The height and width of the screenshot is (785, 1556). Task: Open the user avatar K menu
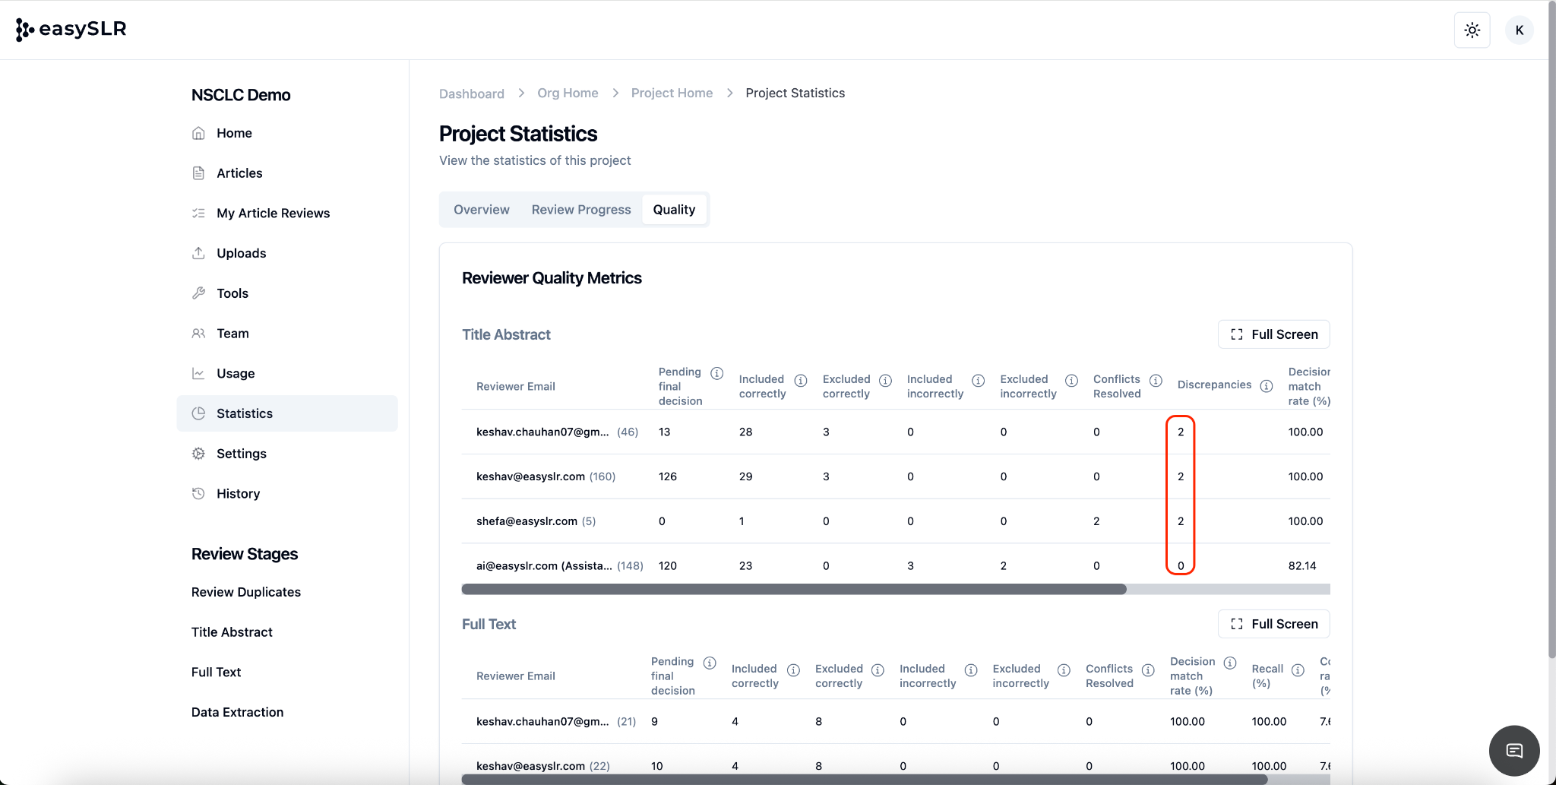pos(1519,30)
